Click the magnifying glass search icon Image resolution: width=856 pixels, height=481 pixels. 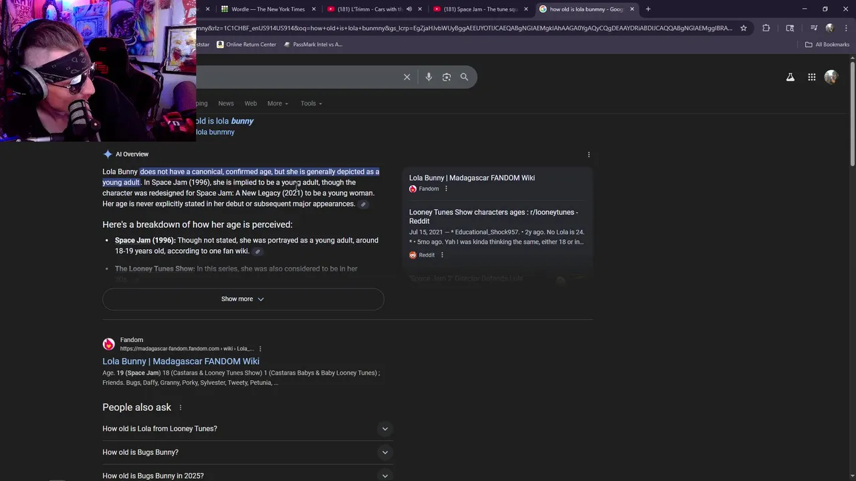pyautogui.click(x=464, y=77)
